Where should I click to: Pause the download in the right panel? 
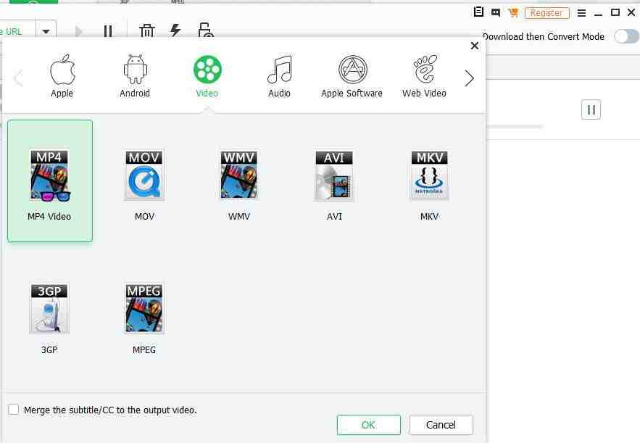click(591, 110)
